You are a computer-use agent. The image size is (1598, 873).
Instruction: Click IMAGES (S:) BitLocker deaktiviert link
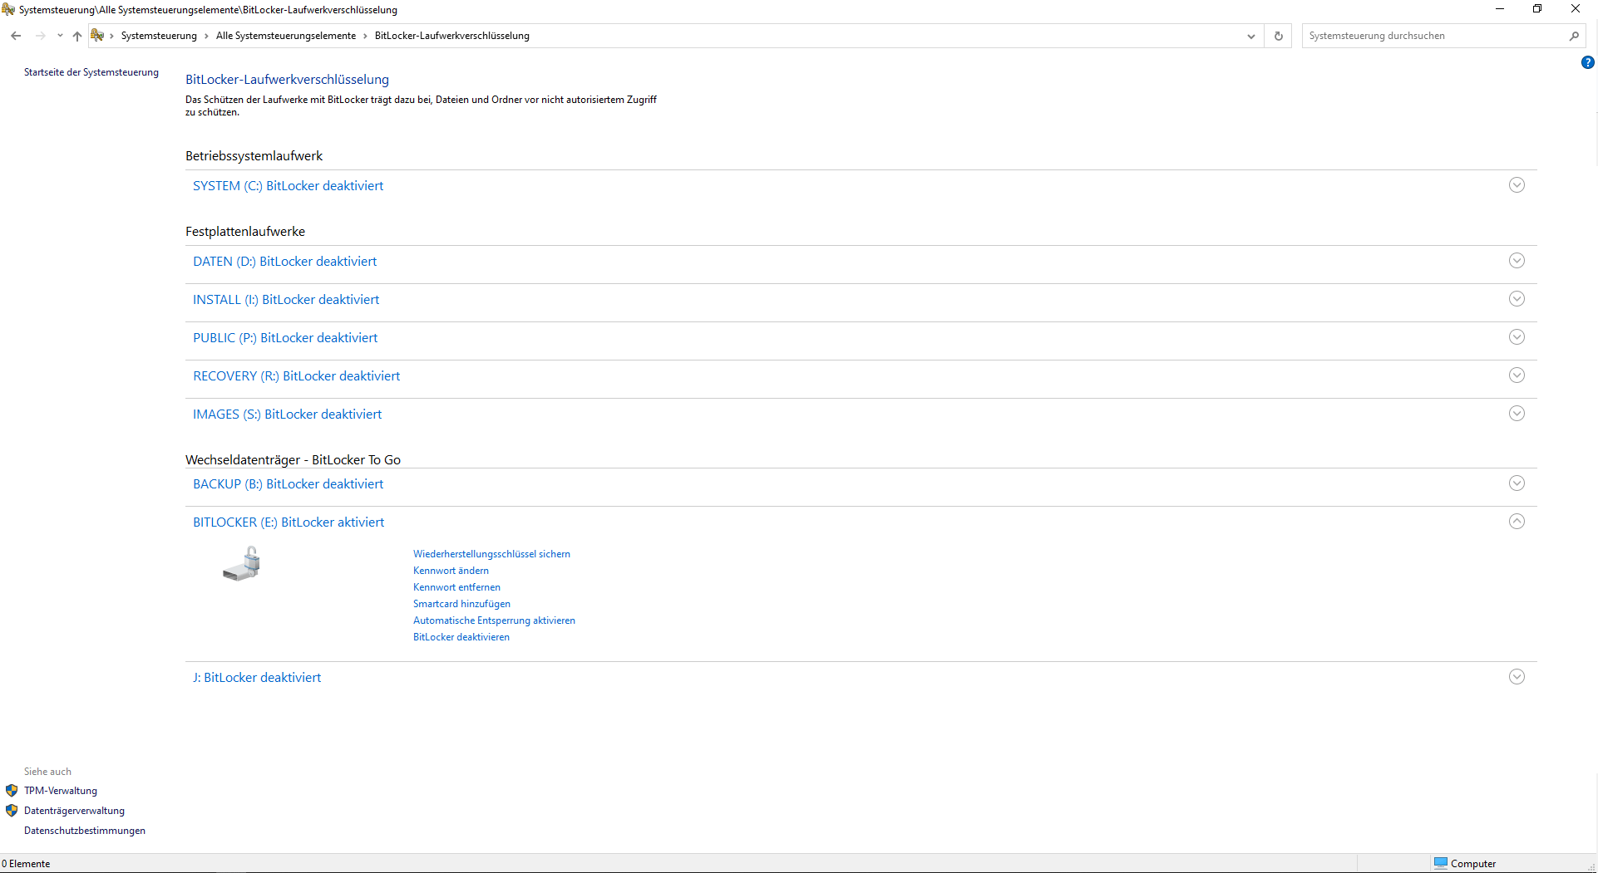point(288,414)
